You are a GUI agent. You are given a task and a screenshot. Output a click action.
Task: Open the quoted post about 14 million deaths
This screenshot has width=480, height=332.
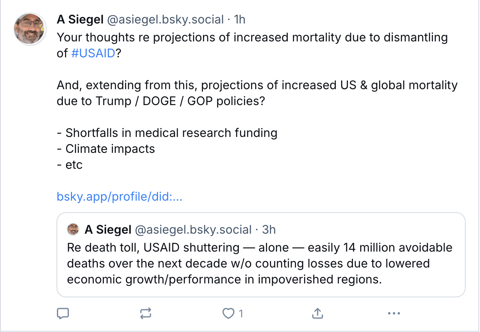[260, 264]
